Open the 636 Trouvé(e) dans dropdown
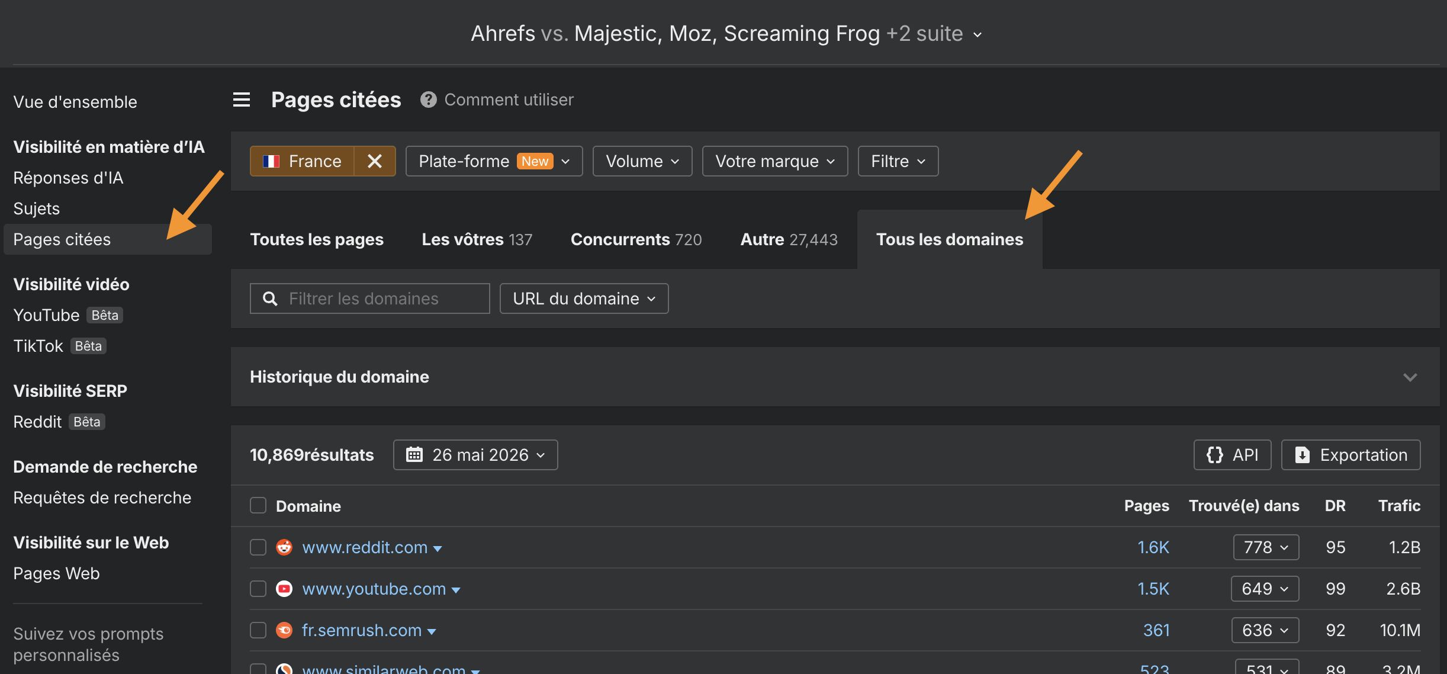1447x674 pixels. (1265, 630)
